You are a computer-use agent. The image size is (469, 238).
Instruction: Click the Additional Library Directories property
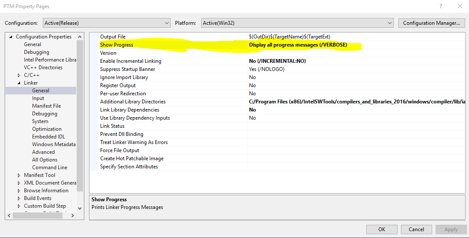[x=133, y=102]
